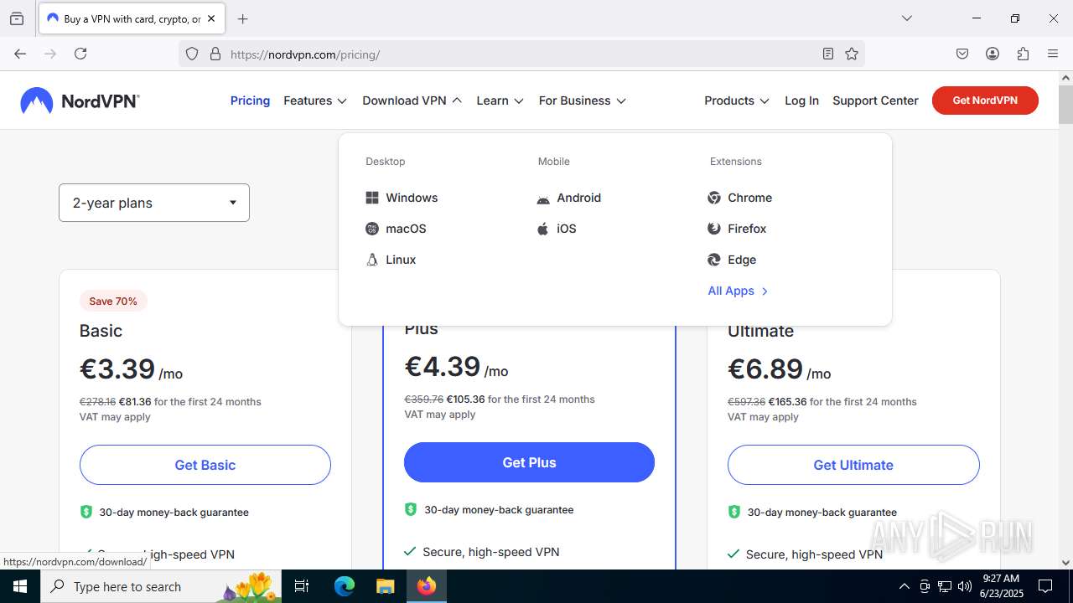Open Firefox application menu
Viewport: 1073px width, 603px height.
[x=1053, y=54]
